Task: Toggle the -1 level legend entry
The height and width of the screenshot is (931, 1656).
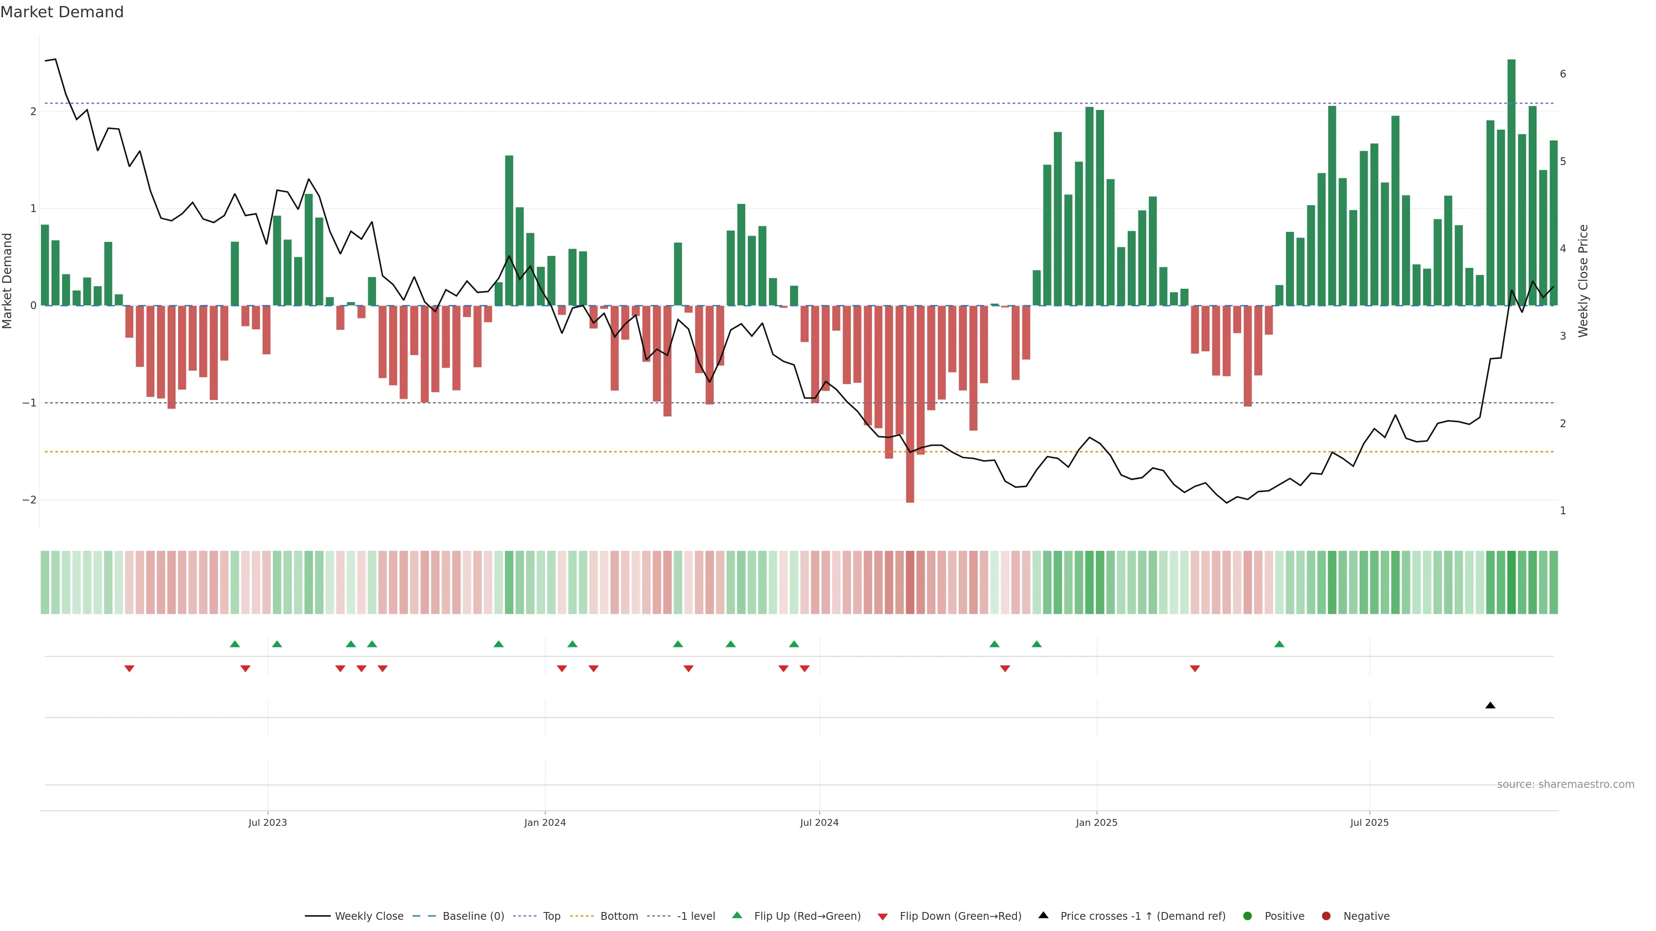Action: 696,915
